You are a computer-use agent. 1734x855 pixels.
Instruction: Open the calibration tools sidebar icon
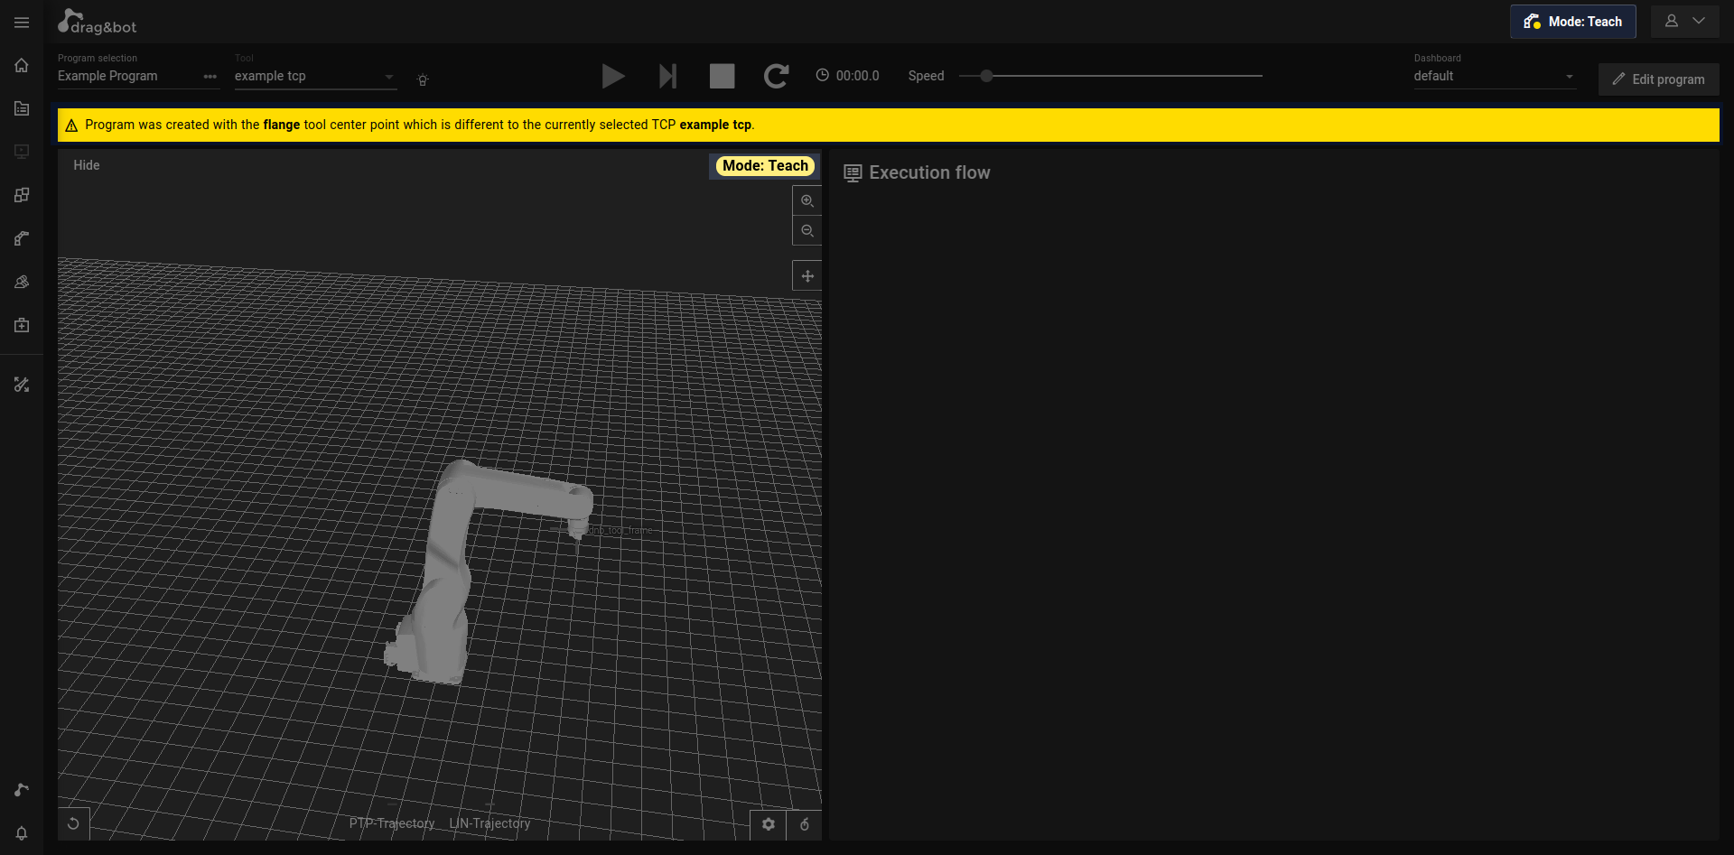[22, 385]
